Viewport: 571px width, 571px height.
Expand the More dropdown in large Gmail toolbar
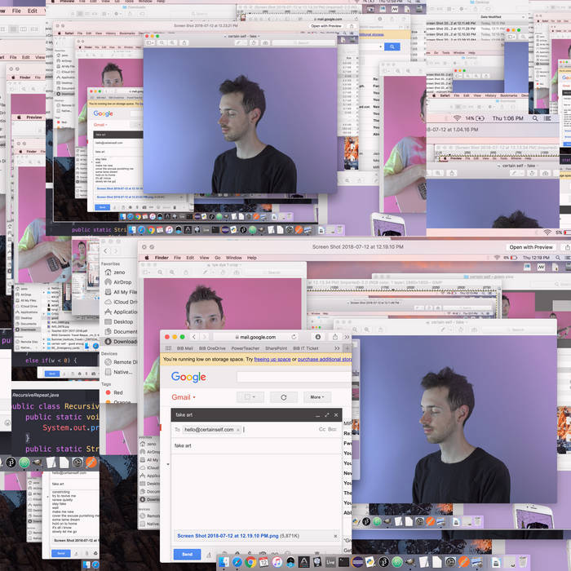(x=316, y=397)
